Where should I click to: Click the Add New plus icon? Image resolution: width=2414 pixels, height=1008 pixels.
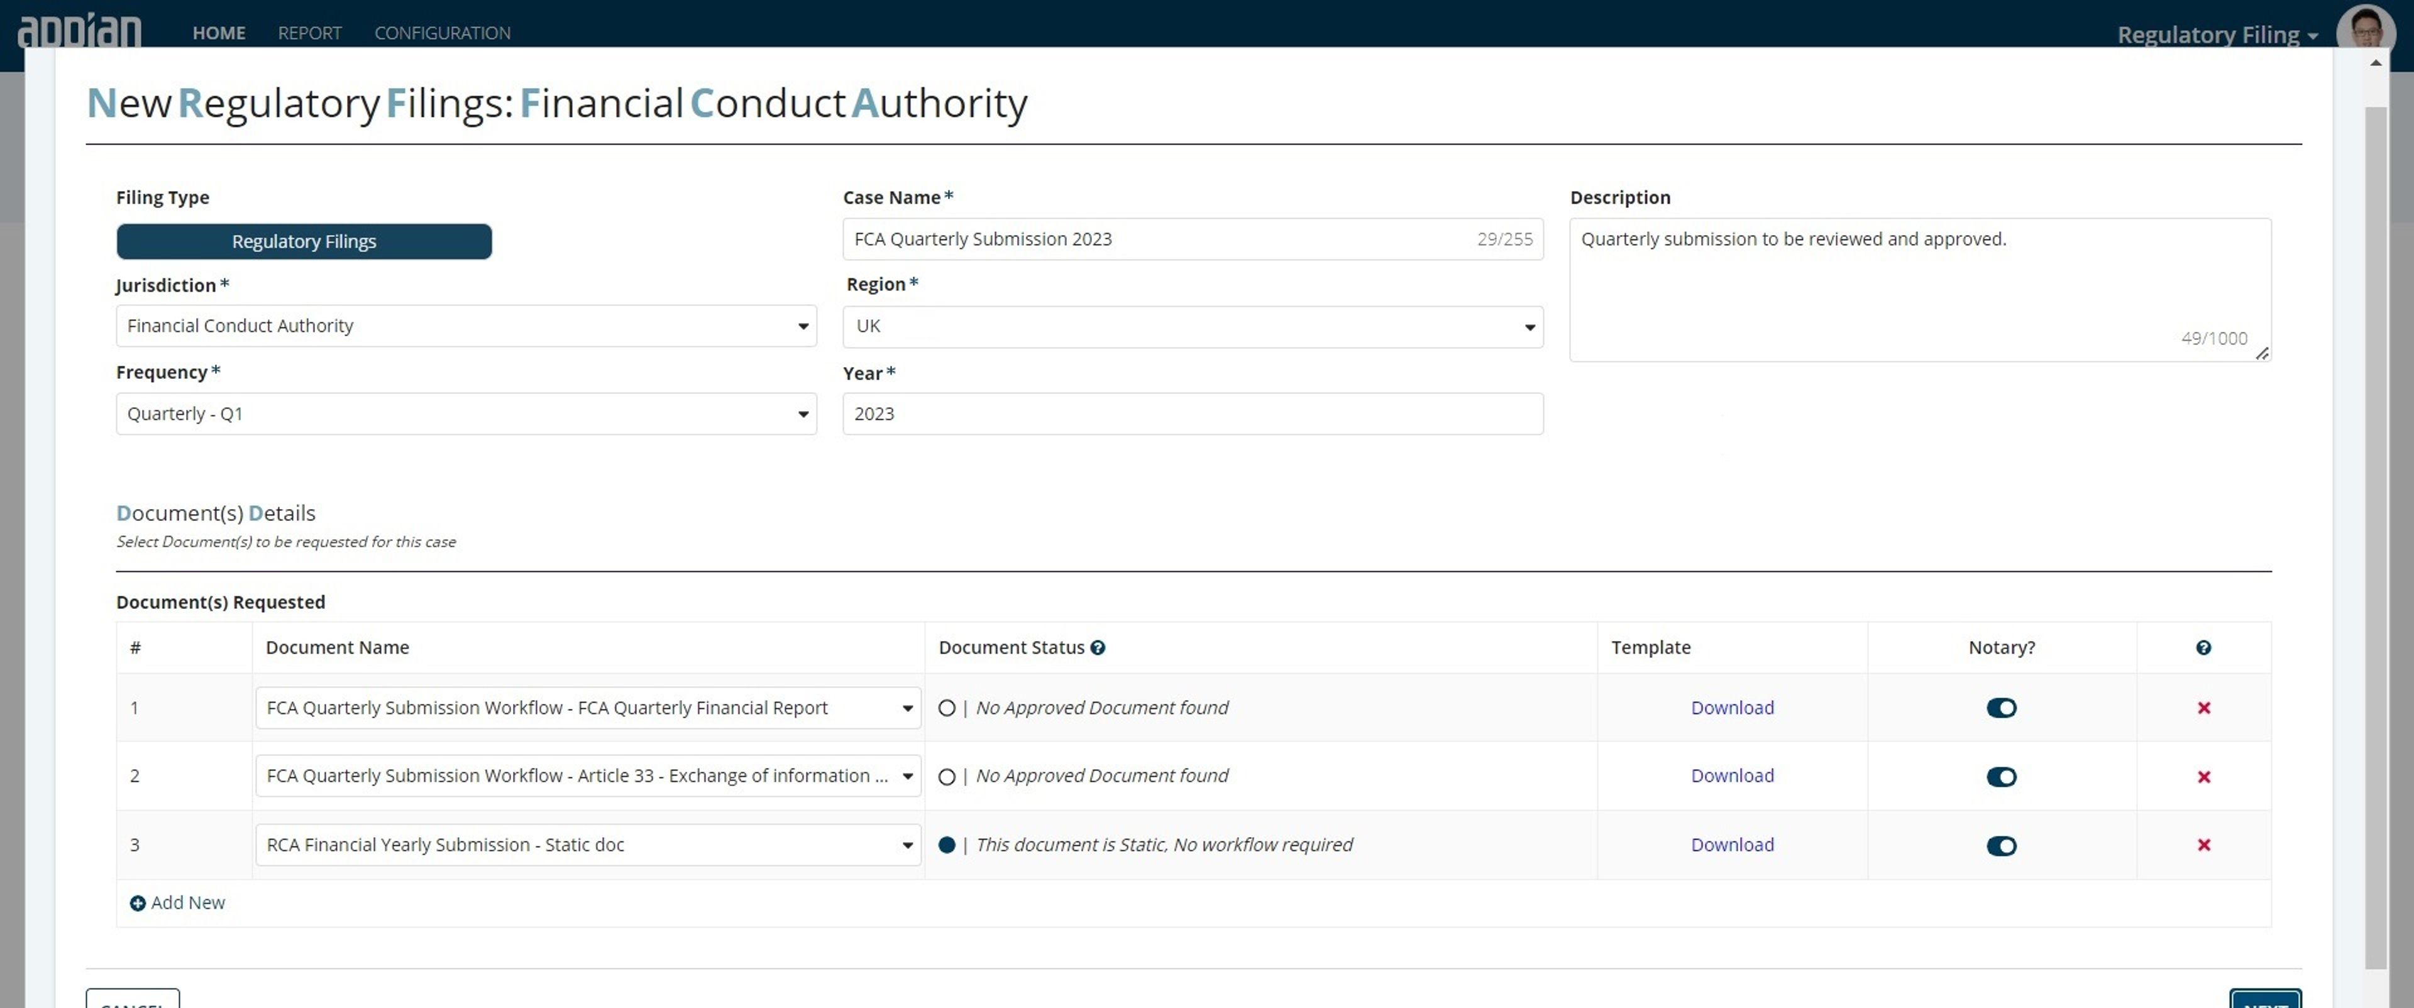click(x=138, y=903)
